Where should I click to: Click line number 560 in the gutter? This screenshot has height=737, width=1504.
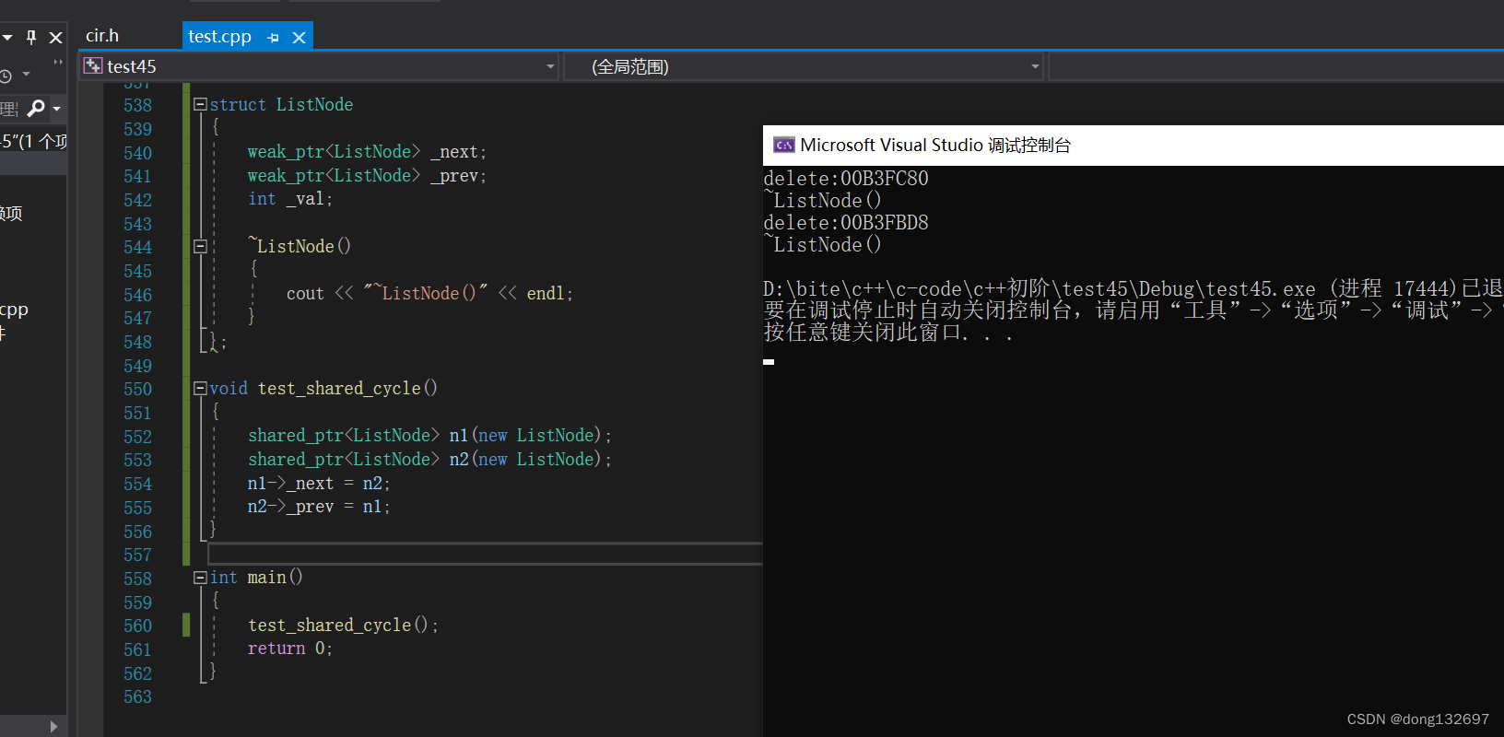point(137,626)
